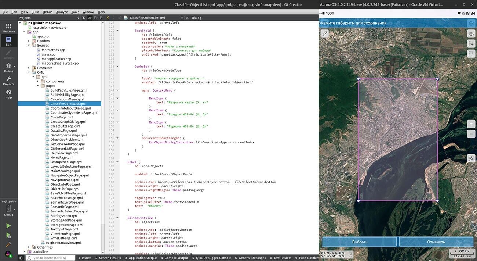The height and width of the screenshot is (261, 477).
Task: Click the pencil edit icon on the map
Action: (325, 34)
